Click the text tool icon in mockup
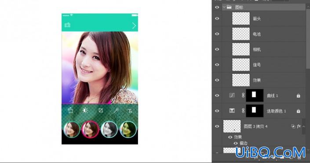Screen dimensions: 310x163 (x=130, y=111)
